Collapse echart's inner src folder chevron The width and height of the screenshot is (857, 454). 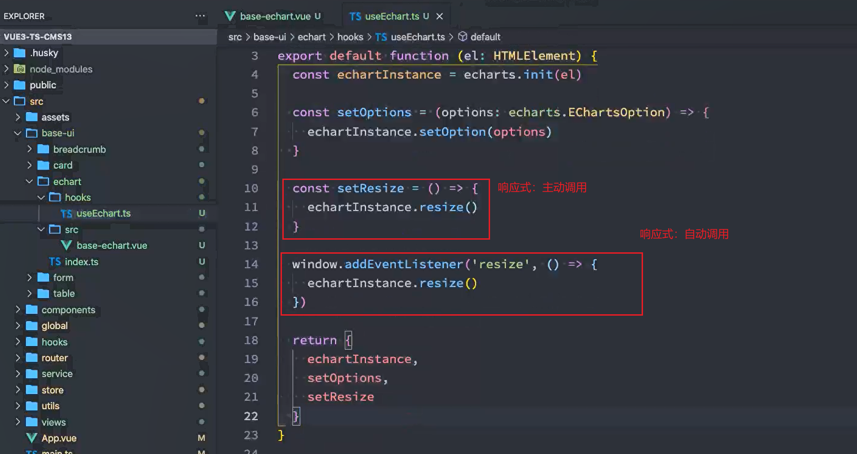point(41,229)
